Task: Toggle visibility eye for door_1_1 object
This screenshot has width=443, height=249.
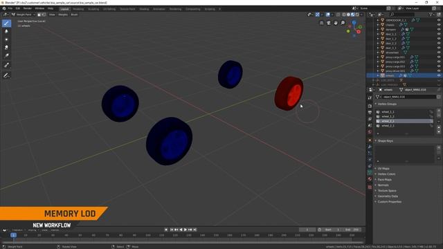Action: click(x=439, y=34)
